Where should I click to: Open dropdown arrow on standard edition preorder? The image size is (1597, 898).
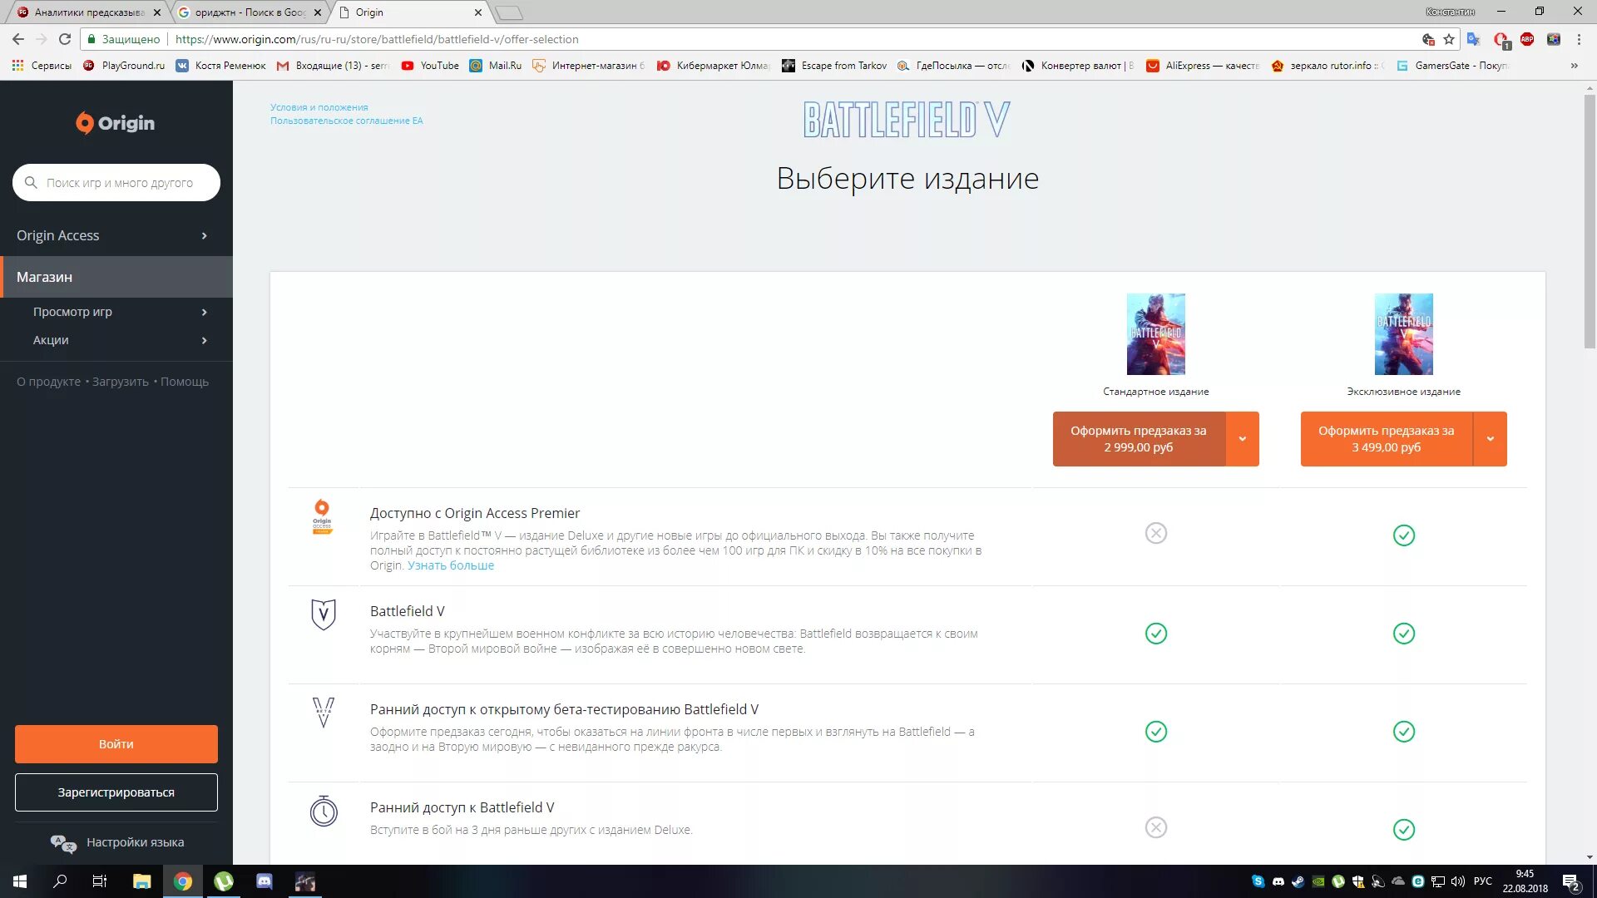pyautogui.click(x=1242, y=439)
